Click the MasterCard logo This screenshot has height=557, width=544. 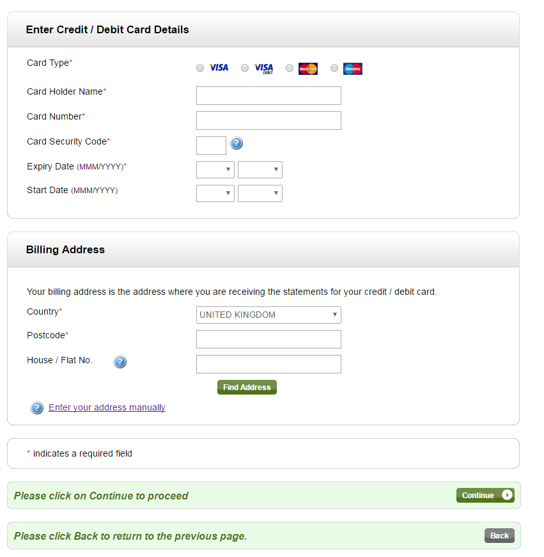pyautogui.click(x=308, y=68)
